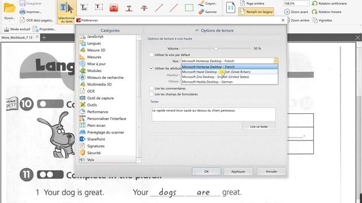Activate Remplir en largeur
The image size is (362, 203).
click(x=256, y=12)
